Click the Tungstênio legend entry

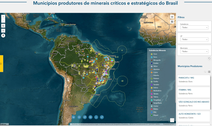point(157,100)
